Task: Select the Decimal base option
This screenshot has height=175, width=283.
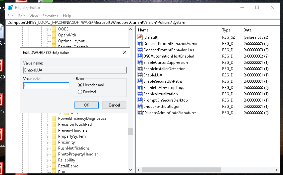Action: (x=80, y=92)
